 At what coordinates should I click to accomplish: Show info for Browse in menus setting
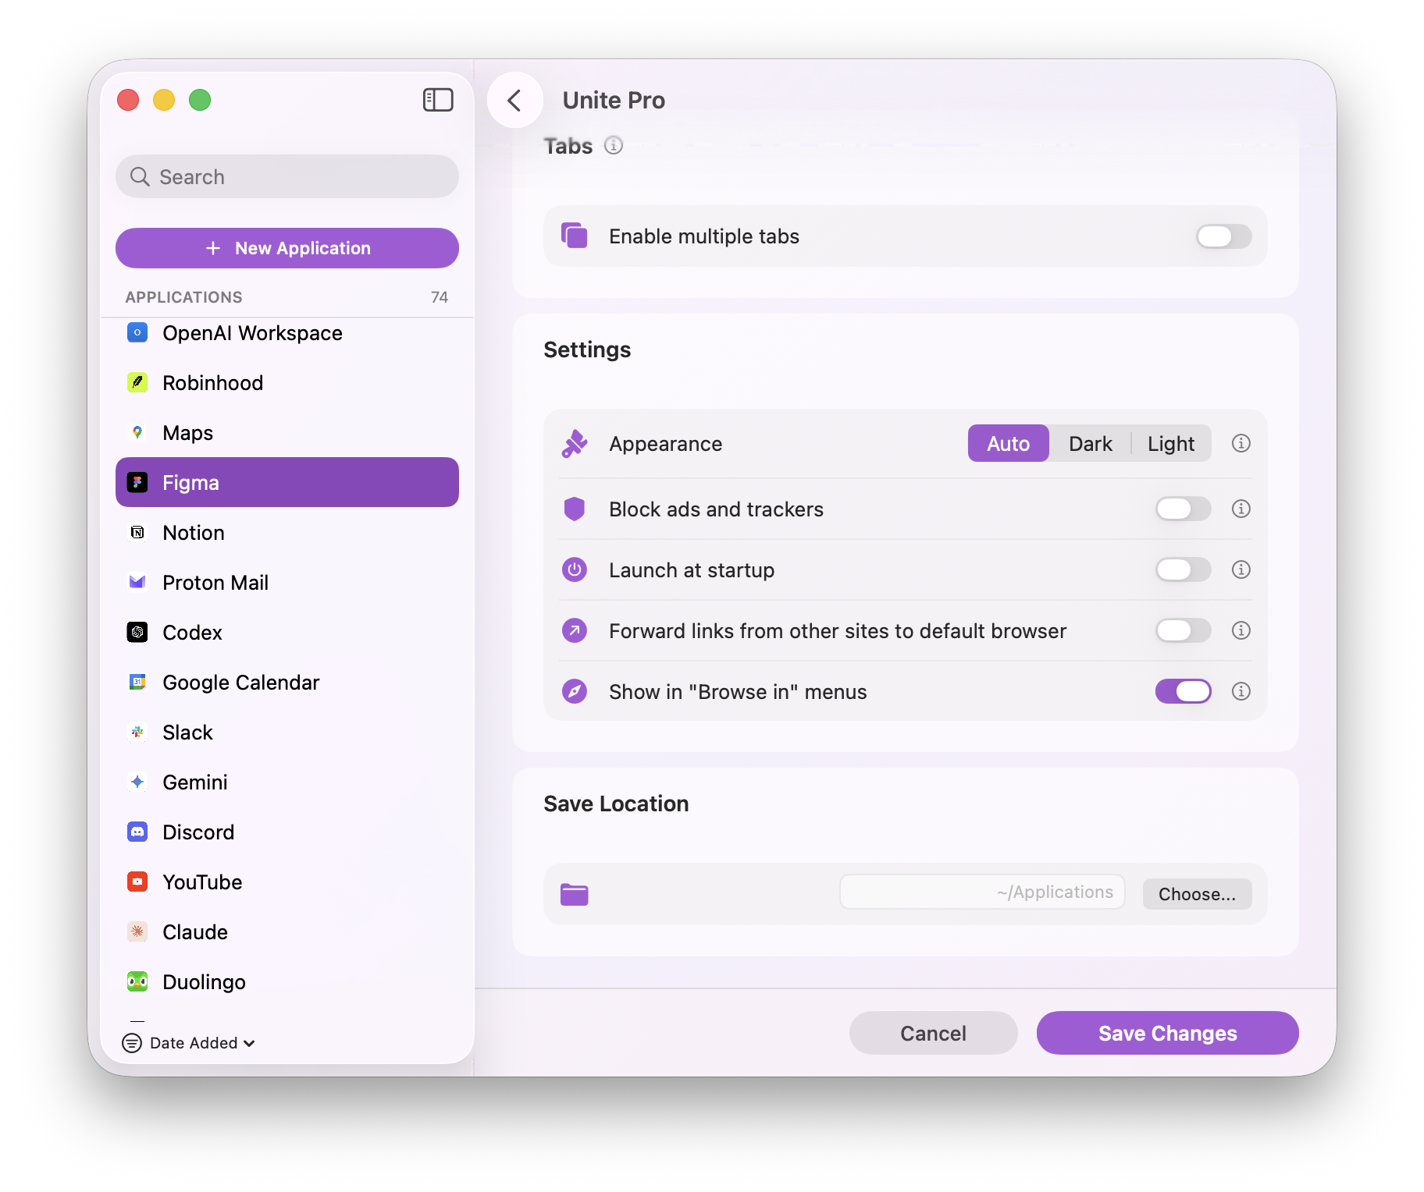1241,692
